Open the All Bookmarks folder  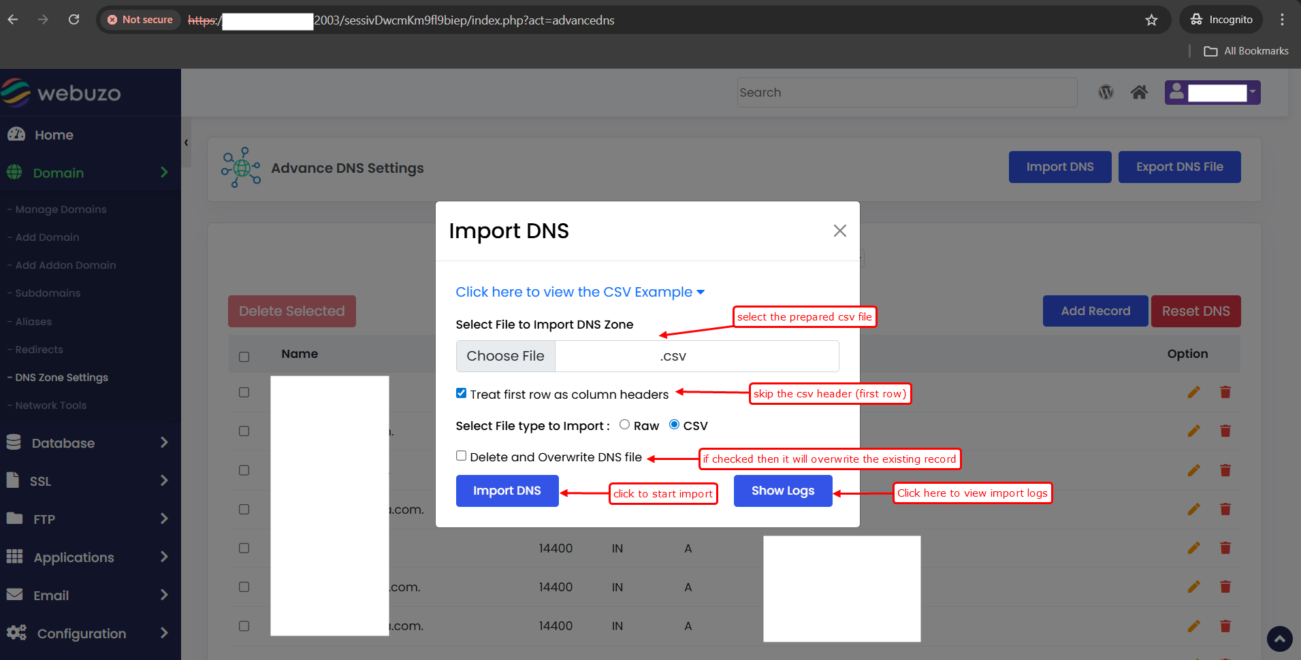click(1246, 51)
